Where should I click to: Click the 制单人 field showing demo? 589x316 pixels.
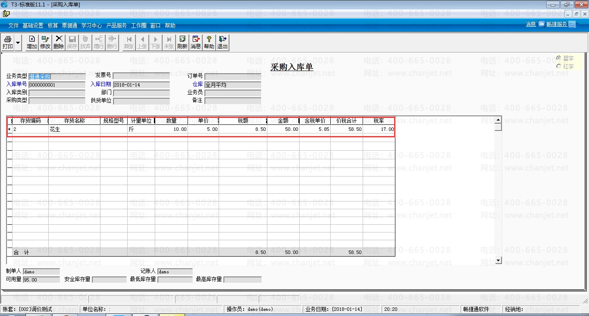click(x=41, y=272)
